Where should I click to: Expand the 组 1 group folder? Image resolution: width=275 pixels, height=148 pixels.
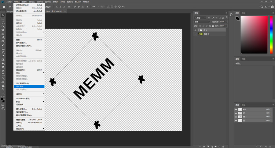198,30
